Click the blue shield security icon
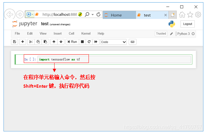This screenshot has width=205, height=133. [x=29, y=14]
